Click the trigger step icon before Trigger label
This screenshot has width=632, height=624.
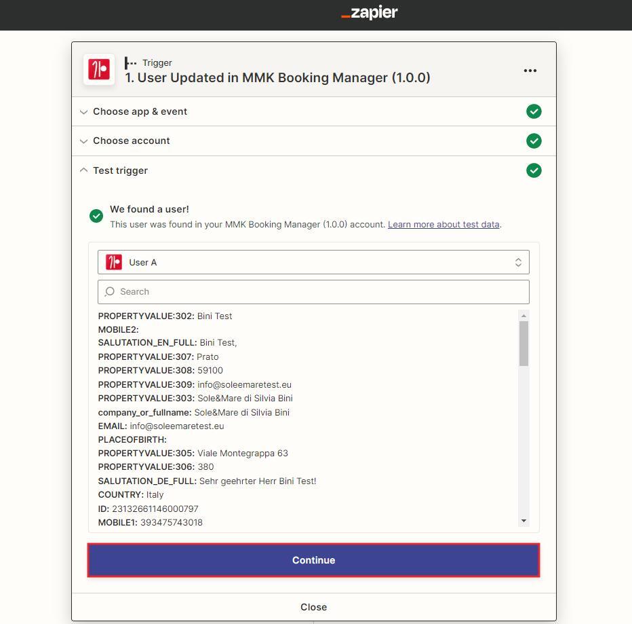point(130,63)
